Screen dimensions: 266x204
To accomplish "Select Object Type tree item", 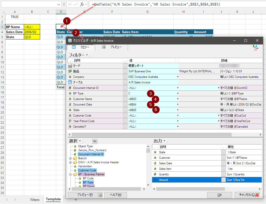I will pyautogui.click(x=85, y=146).
